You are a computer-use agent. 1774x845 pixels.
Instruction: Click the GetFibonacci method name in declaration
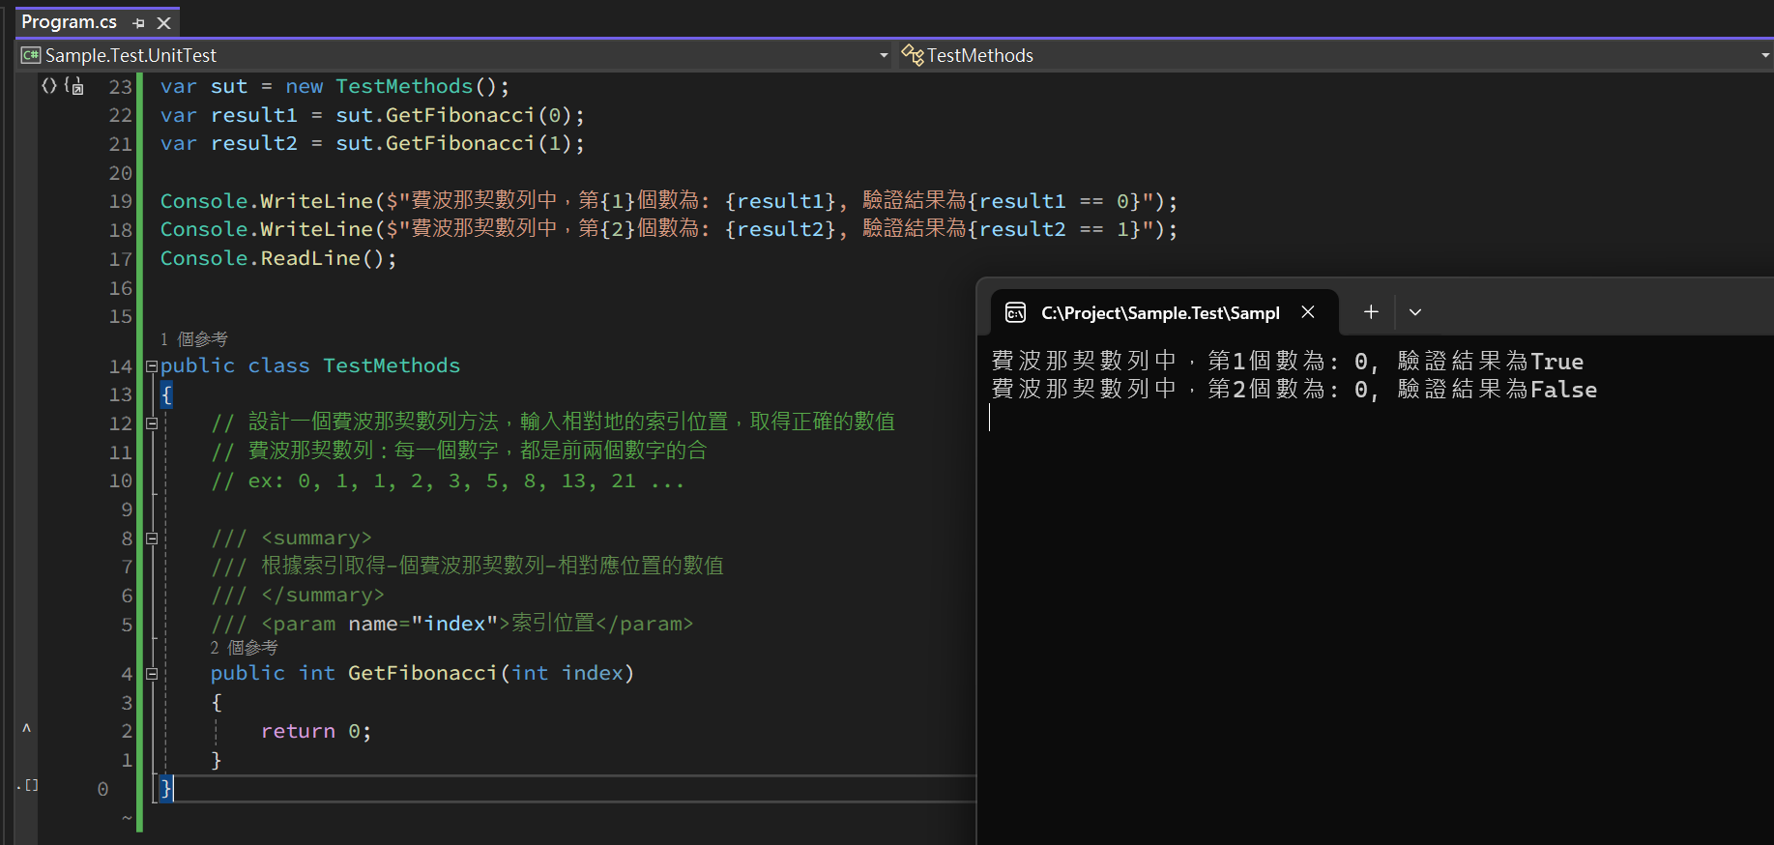click(x=422, y=673)
